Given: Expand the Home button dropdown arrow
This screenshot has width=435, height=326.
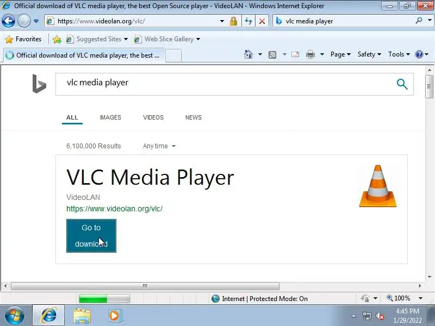Looking at the screenshot, I should 260,54.
